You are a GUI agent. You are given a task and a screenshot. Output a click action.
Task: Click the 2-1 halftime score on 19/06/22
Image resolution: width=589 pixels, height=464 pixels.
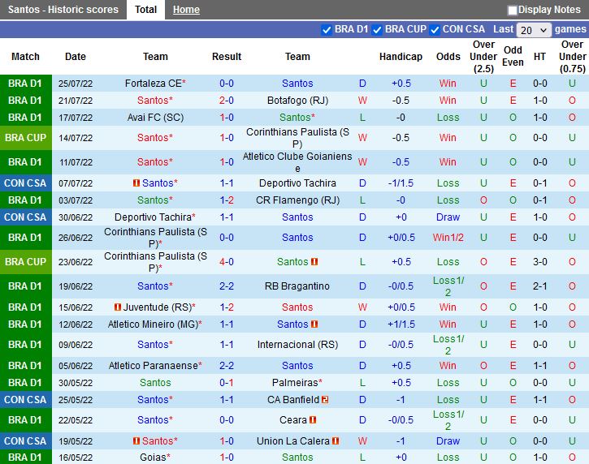[539, 286]
